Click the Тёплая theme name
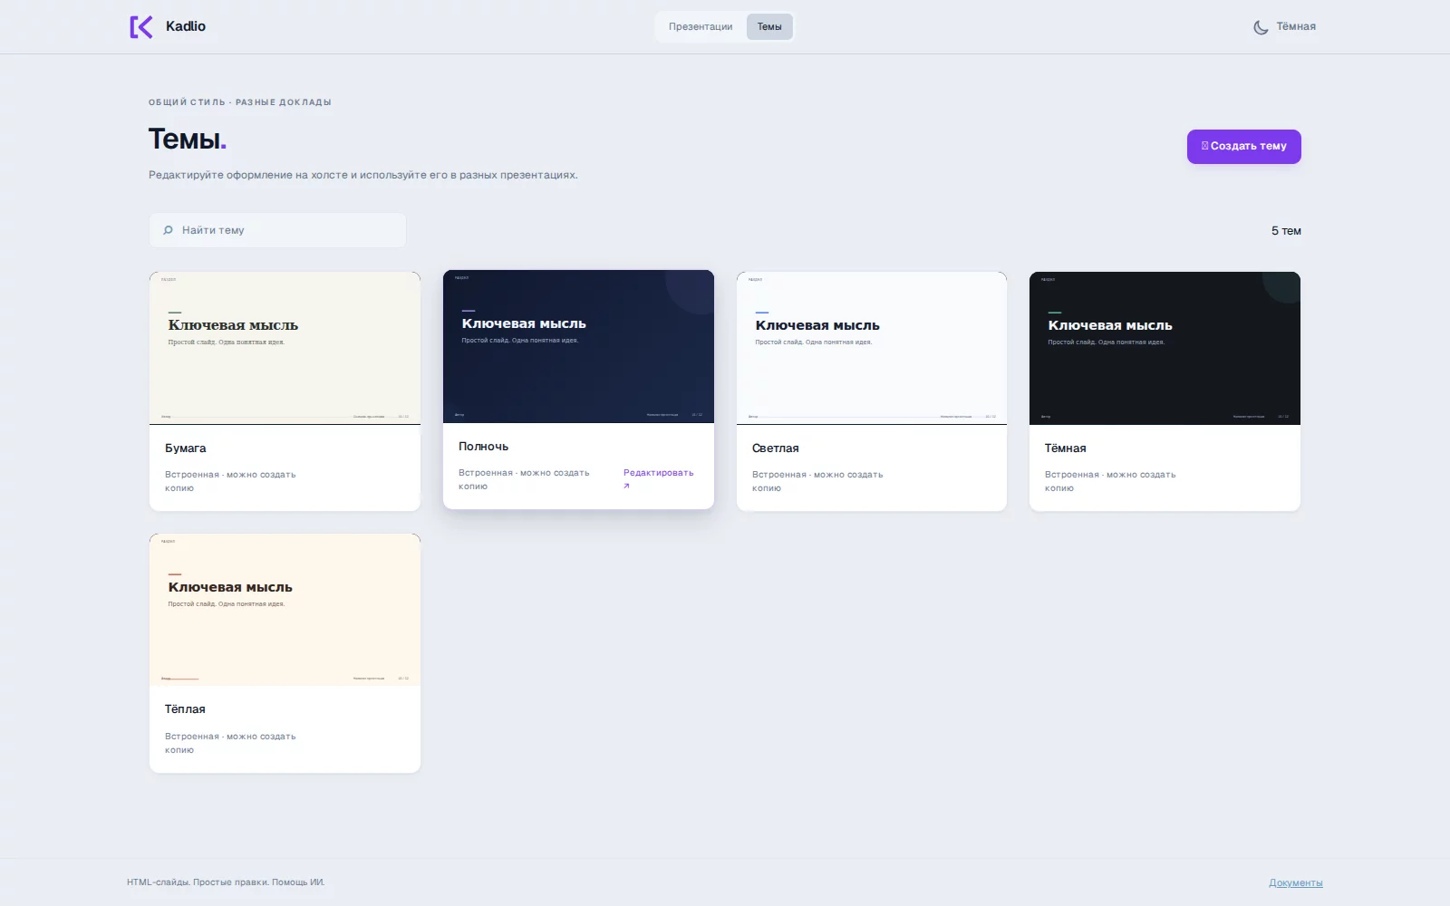 185,709
